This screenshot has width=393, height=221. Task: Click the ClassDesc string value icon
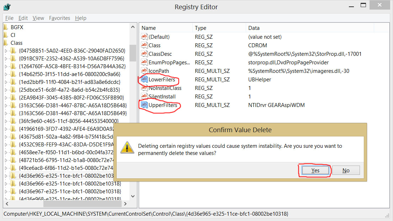144,54
